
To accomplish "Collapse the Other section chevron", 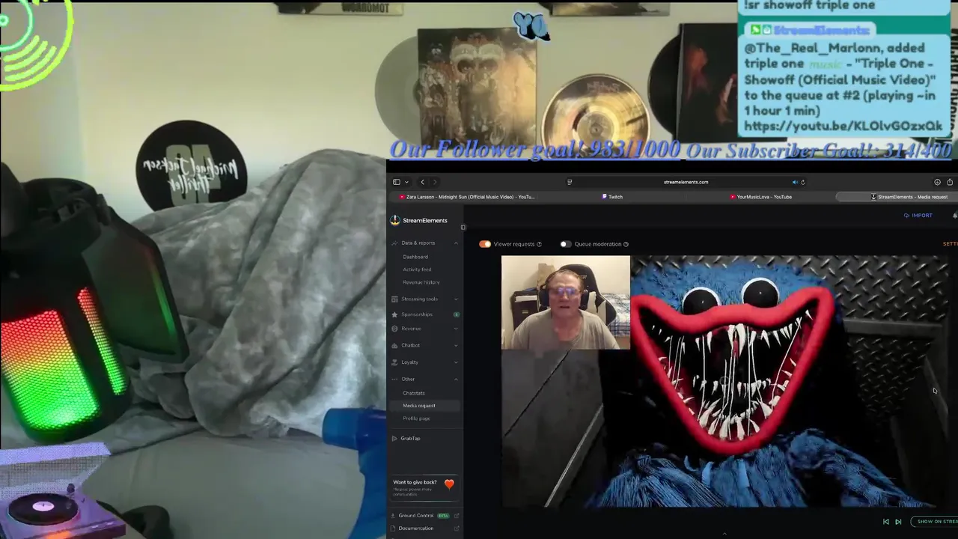I will (x=456, y=379).
